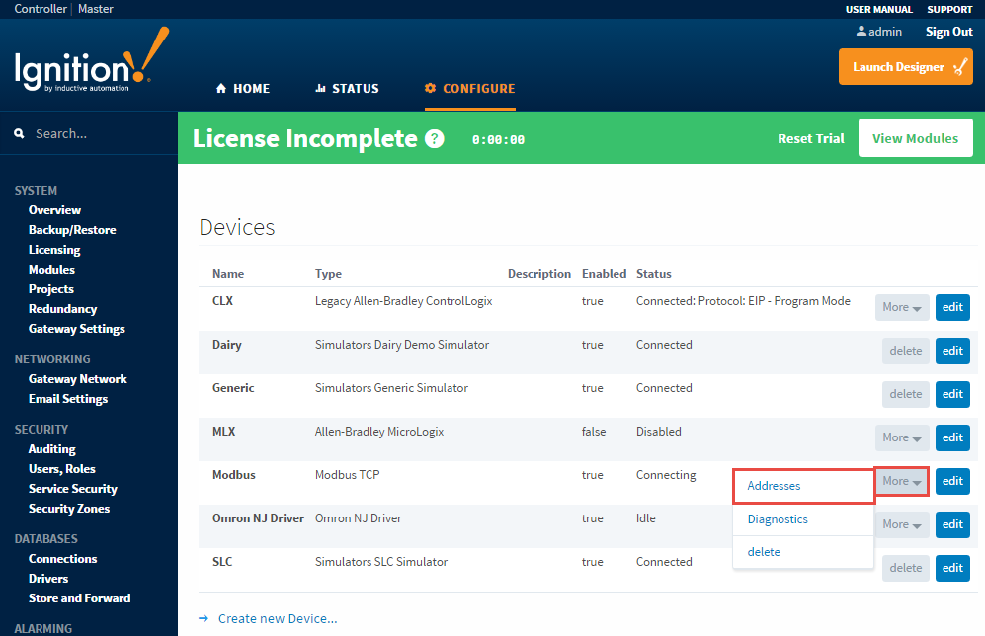Click the Status bar-chart icon
This screenshot has height=636, width=985.
coord(323,88)
